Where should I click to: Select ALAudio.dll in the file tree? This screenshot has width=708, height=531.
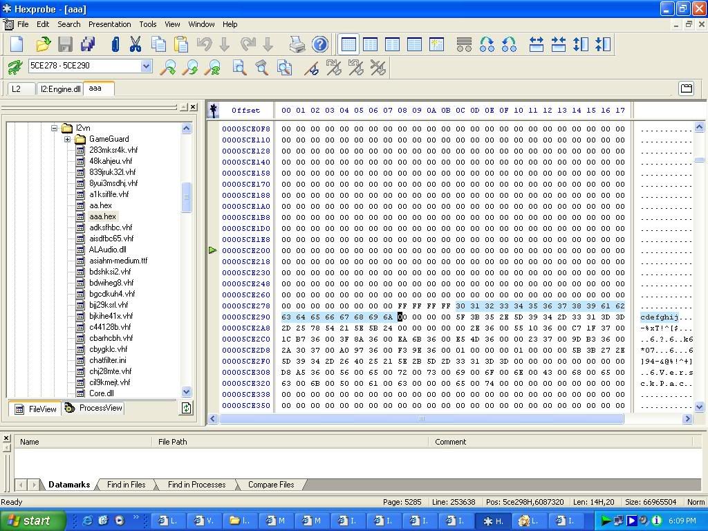[x=107, y=250]
